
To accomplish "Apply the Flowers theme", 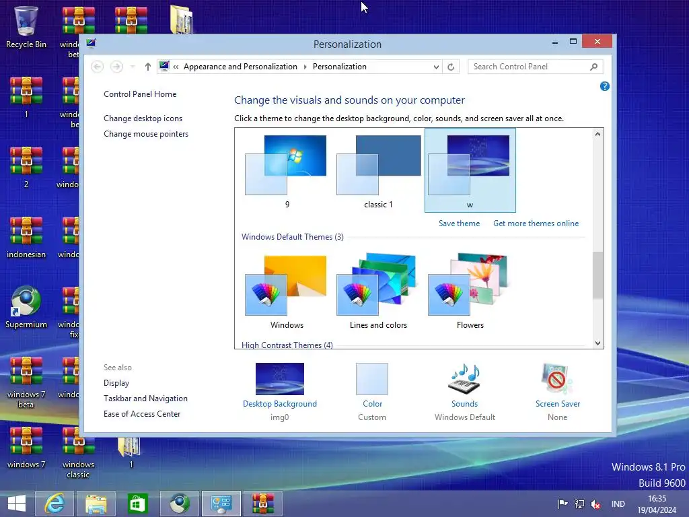I will [470, 291].
